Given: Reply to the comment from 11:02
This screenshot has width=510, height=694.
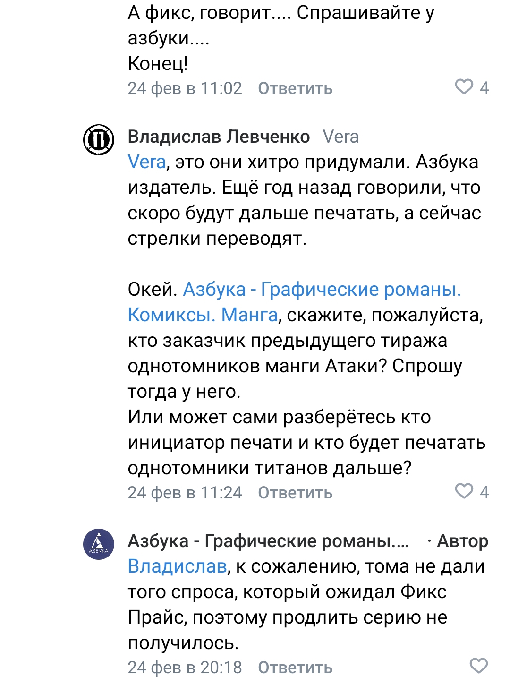Looking at the screenshot, I should (295, 88).
